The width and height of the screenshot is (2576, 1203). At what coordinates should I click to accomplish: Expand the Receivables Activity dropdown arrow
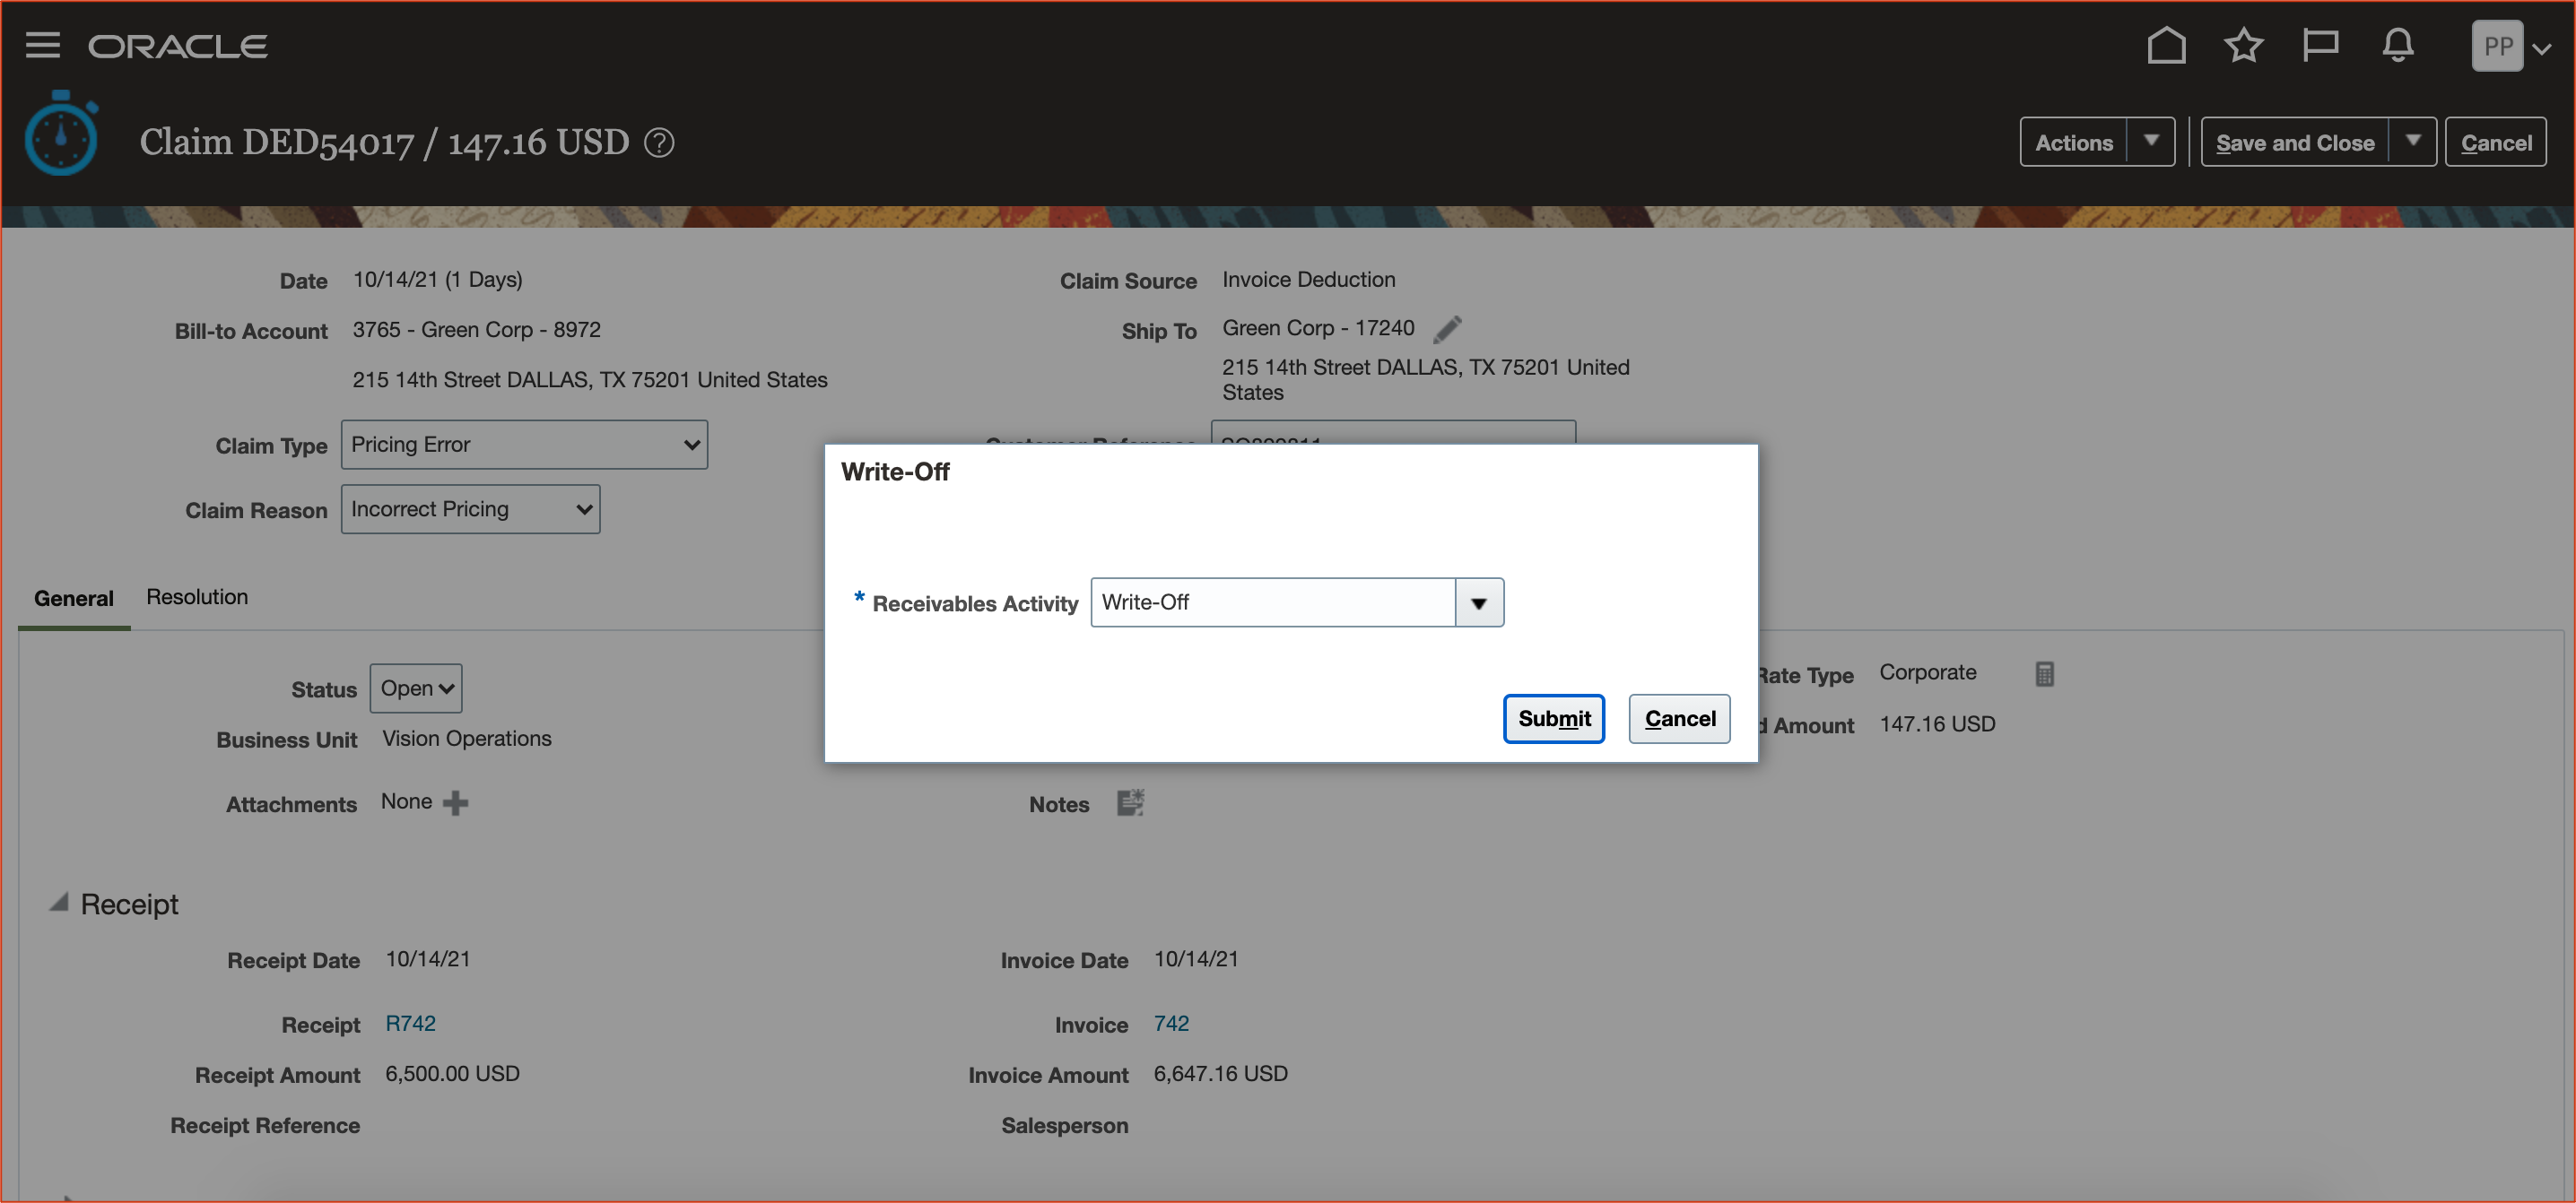pos(1478,603)
